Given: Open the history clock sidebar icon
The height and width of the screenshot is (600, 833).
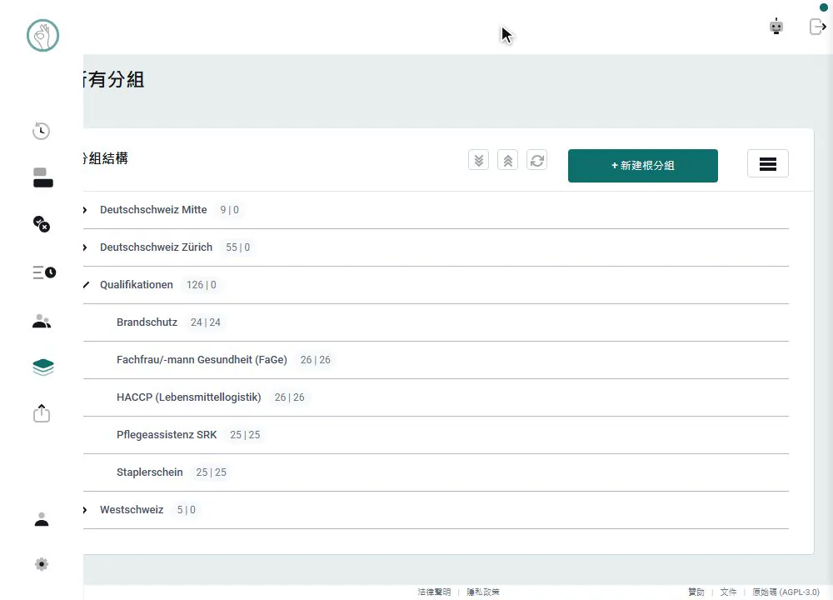Looking at the screenshot, I should coord(41,131).
